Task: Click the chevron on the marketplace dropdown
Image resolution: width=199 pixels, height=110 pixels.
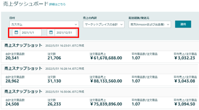Action: [x=121, y=25]
